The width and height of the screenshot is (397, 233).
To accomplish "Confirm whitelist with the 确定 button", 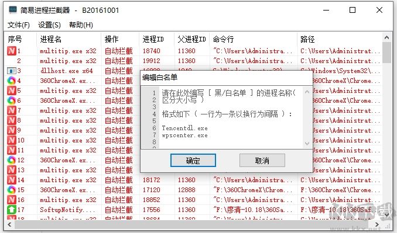I will pyautogui.click(x=193, y=161).
